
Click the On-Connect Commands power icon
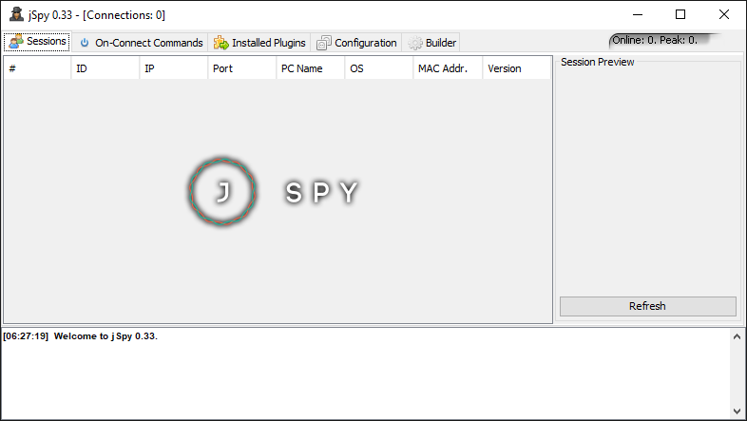click(85, 43)
